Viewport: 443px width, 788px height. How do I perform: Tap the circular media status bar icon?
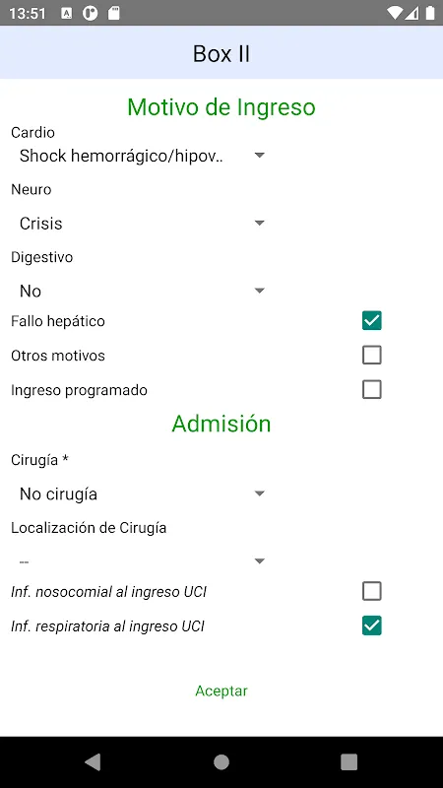91,13
